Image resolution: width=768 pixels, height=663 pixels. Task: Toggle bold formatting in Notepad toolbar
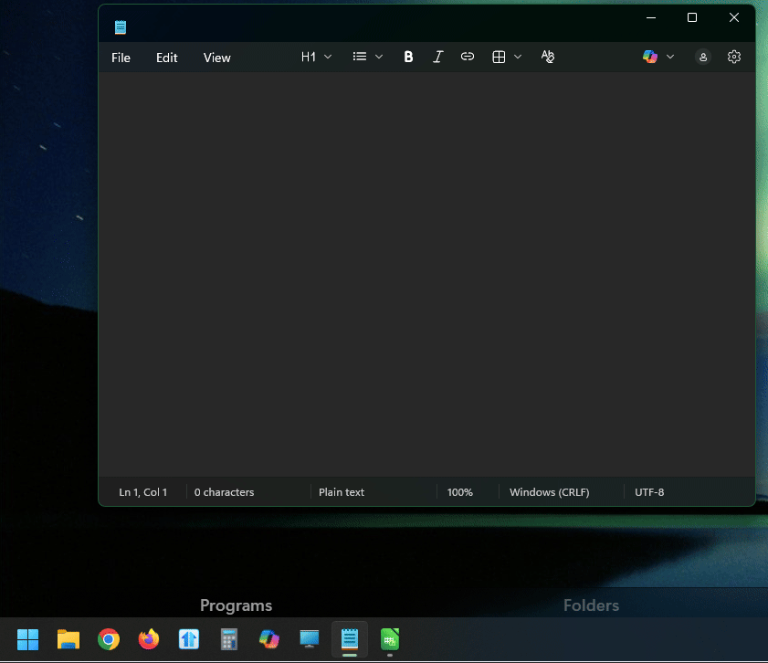coord(408,57)
